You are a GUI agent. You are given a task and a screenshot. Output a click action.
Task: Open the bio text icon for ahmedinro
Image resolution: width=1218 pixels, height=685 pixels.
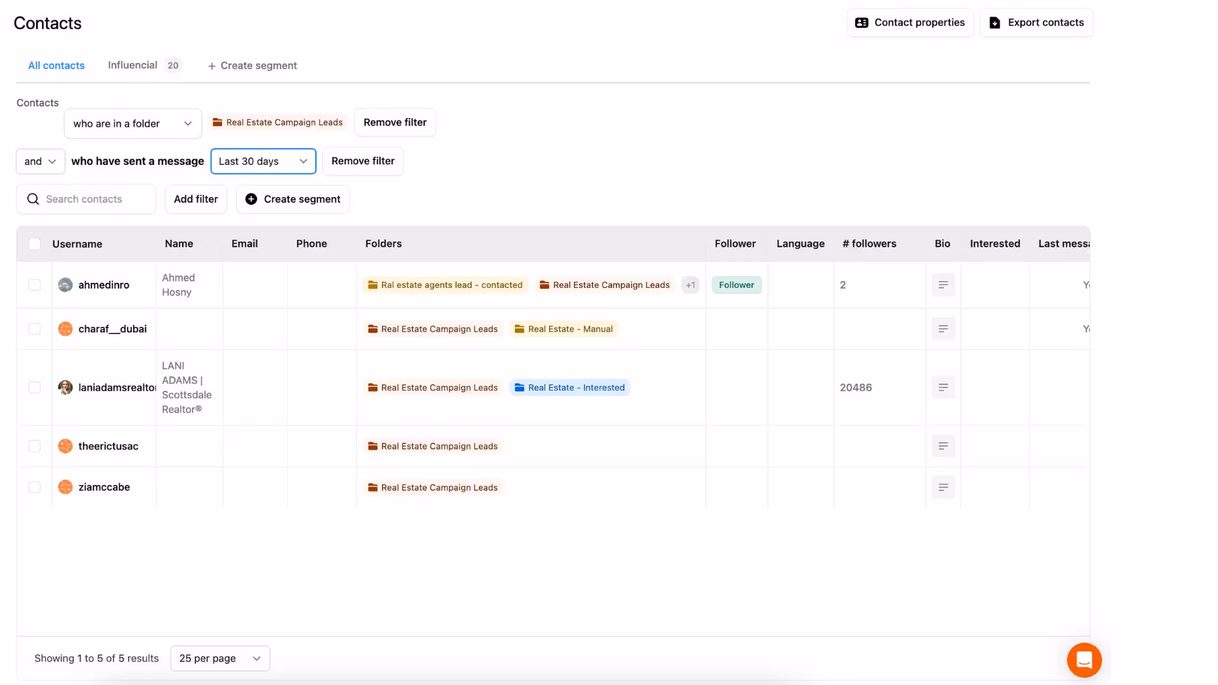(x=943, y=285)
